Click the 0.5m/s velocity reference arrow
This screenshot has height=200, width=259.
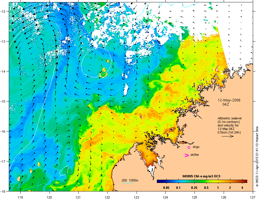pyautogui.click(x=228, y=136)
